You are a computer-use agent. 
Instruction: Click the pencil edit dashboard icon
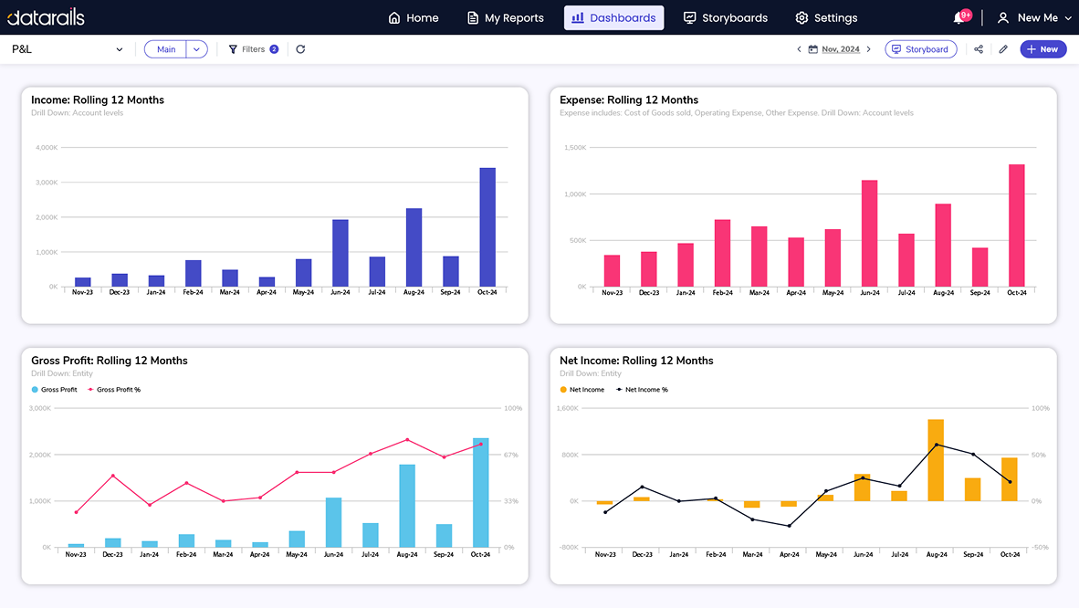point(1003,49)
